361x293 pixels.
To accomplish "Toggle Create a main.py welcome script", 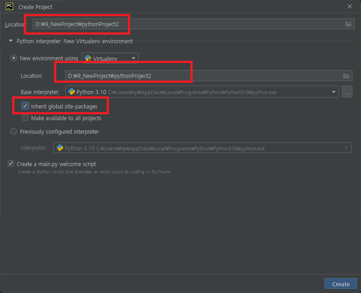I will tap(11, 164).
